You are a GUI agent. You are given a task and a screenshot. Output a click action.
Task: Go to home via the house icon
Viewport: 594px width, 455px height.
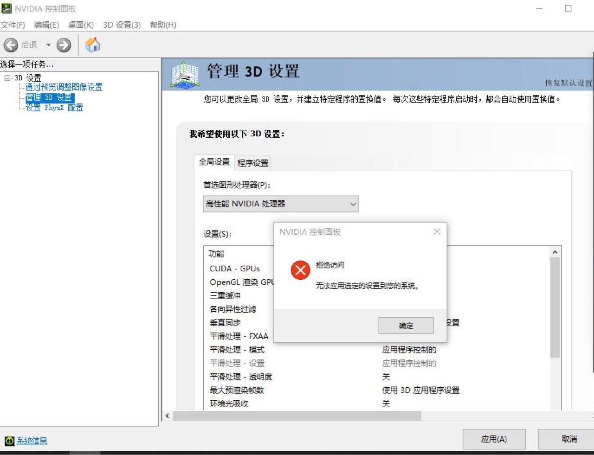click(x=93, y=45)
